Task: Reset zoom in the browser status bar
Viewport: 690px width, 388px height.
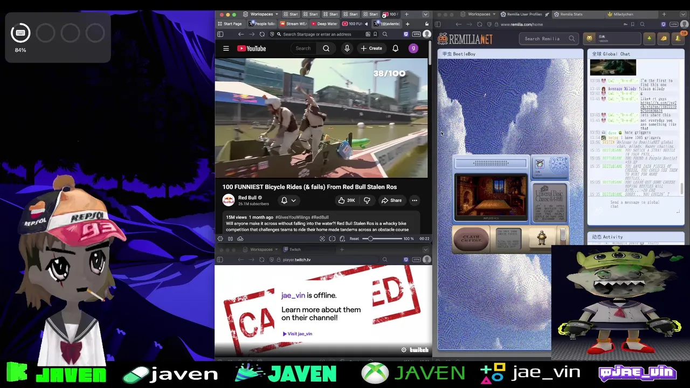Action: [354, 239]
